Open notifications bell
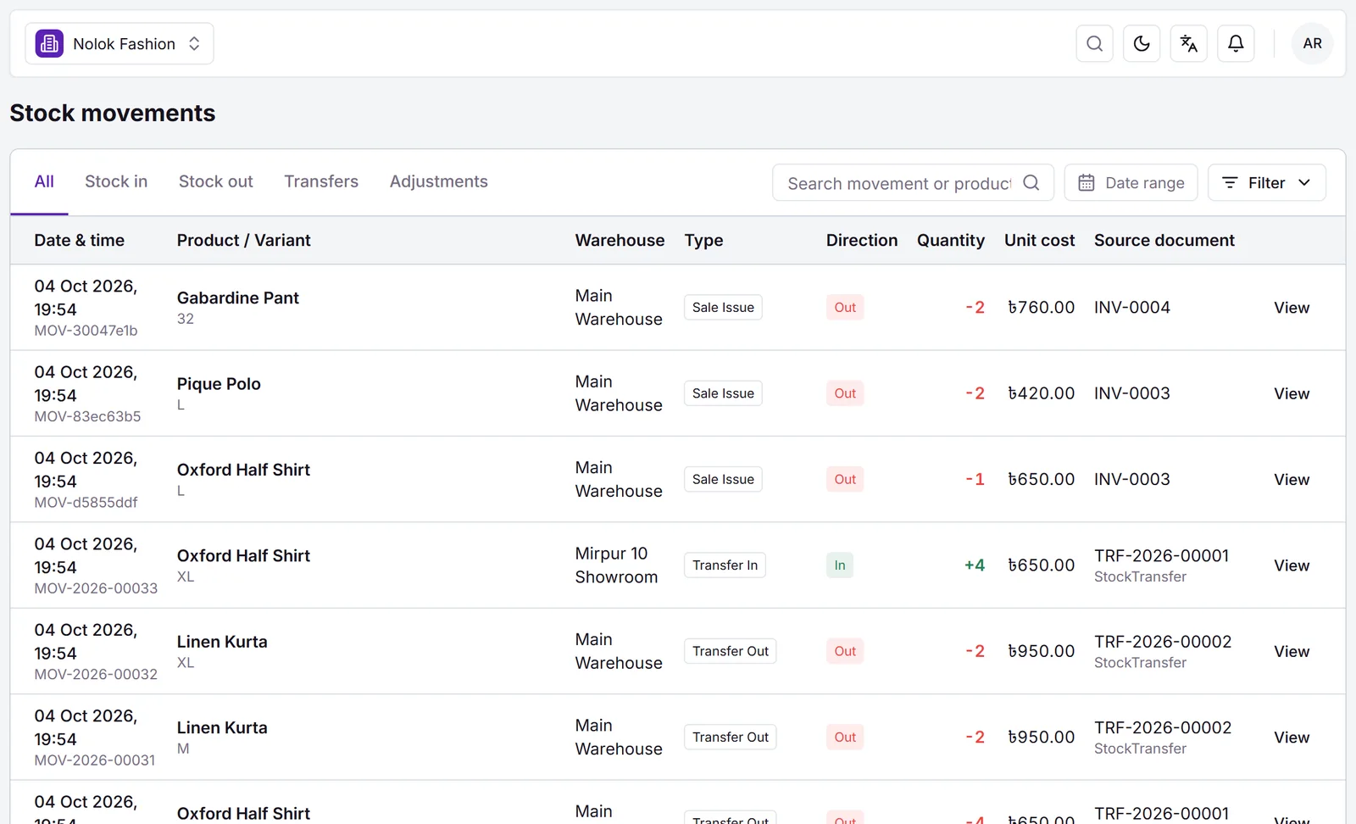The width and height of the screenshot is (1356, 824). 1236,43
